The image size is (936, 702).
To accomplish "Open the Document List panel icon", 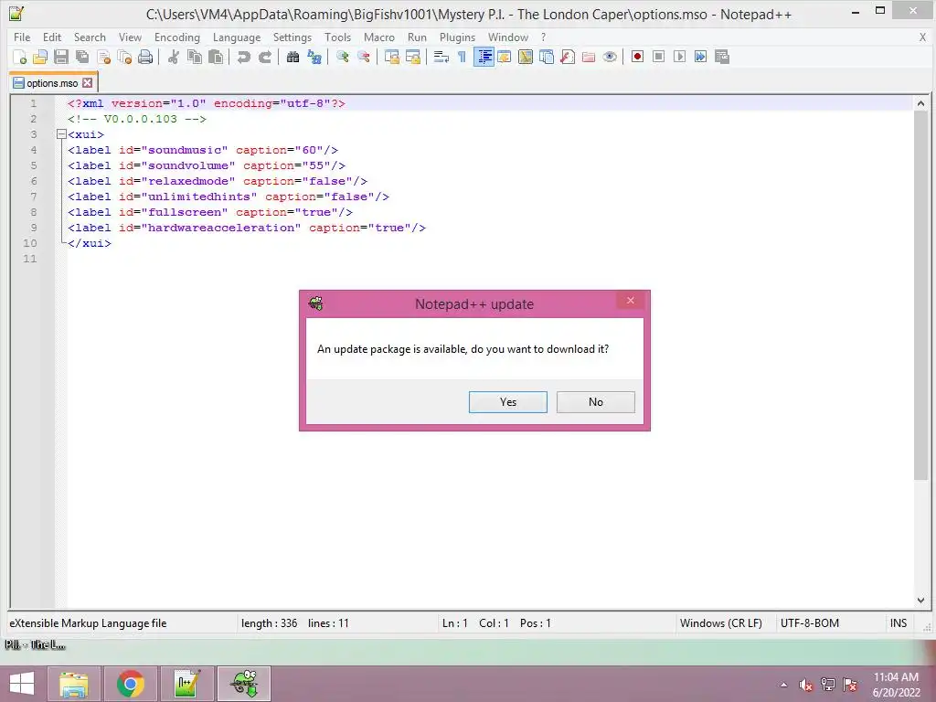I will coord(547,58).
